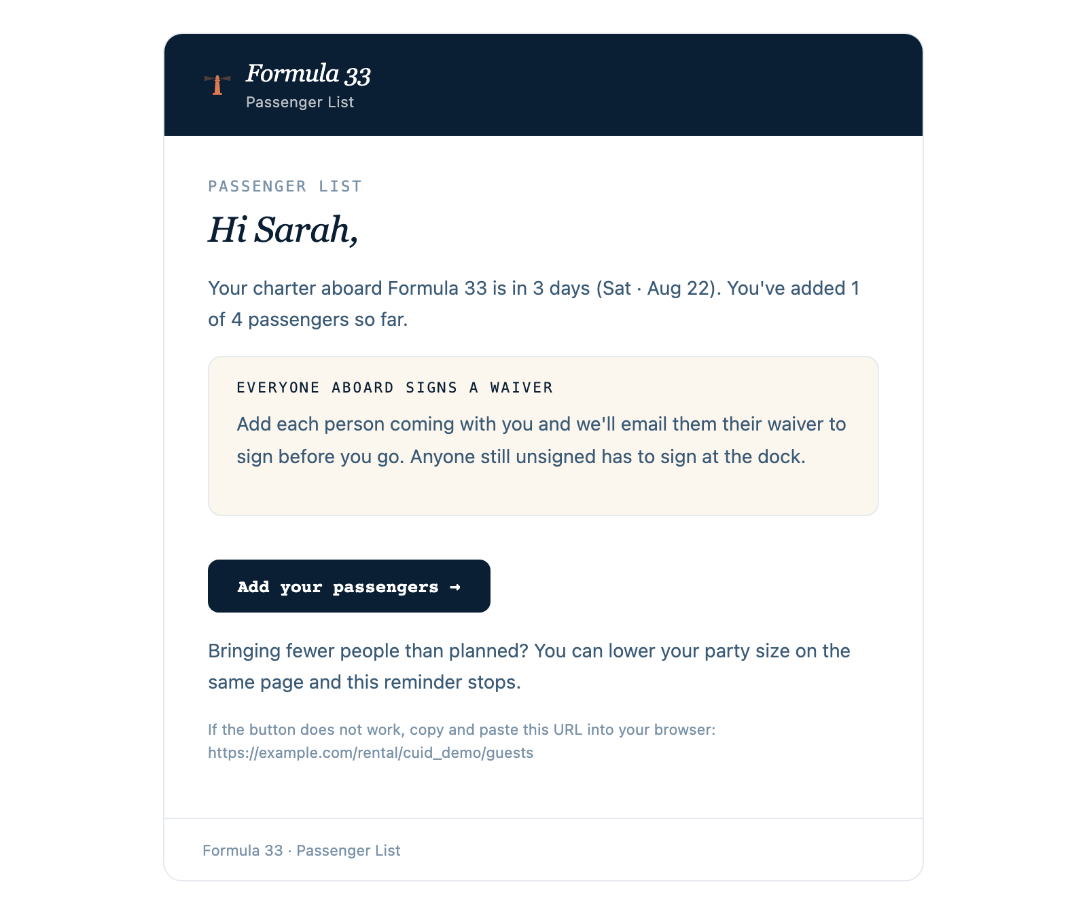The height and width of the screenshot is (910, 1087).
Task: Click the charter date summary paragraph
Action: coord(534,304)
